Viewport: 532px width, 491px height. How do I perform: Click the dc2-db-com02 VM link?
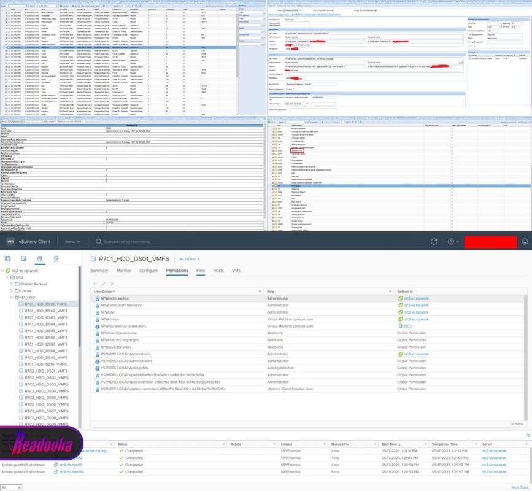pos(72,471)
